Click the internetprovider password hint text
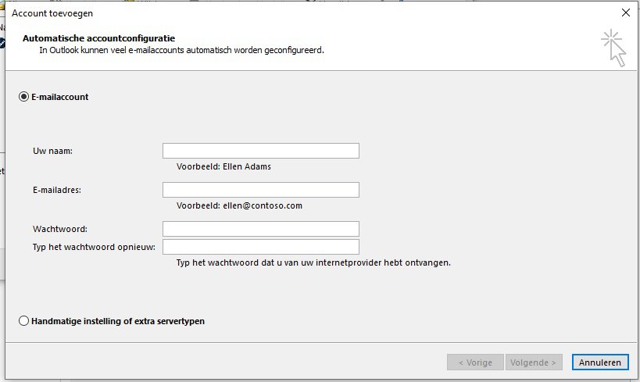This screenshot has height=382, width=640. [313, 263]
